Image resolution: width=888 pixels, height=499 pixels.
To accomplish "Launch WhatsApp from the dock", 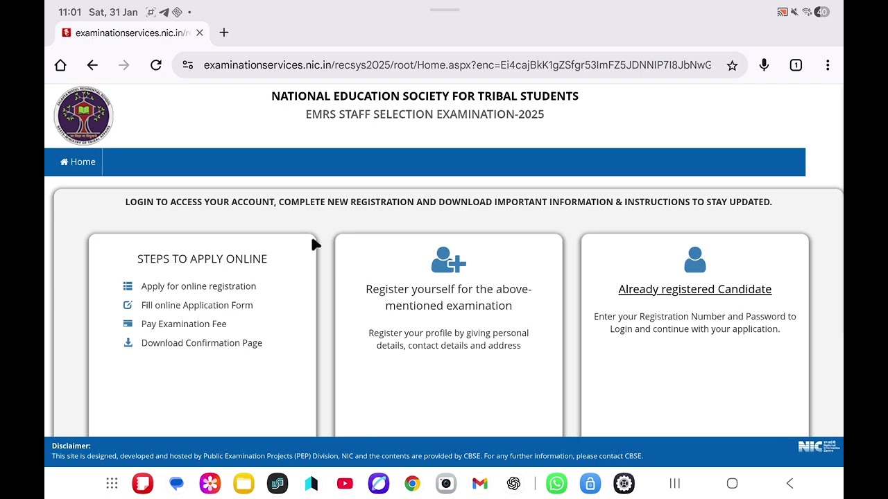I will coord(556,483).
